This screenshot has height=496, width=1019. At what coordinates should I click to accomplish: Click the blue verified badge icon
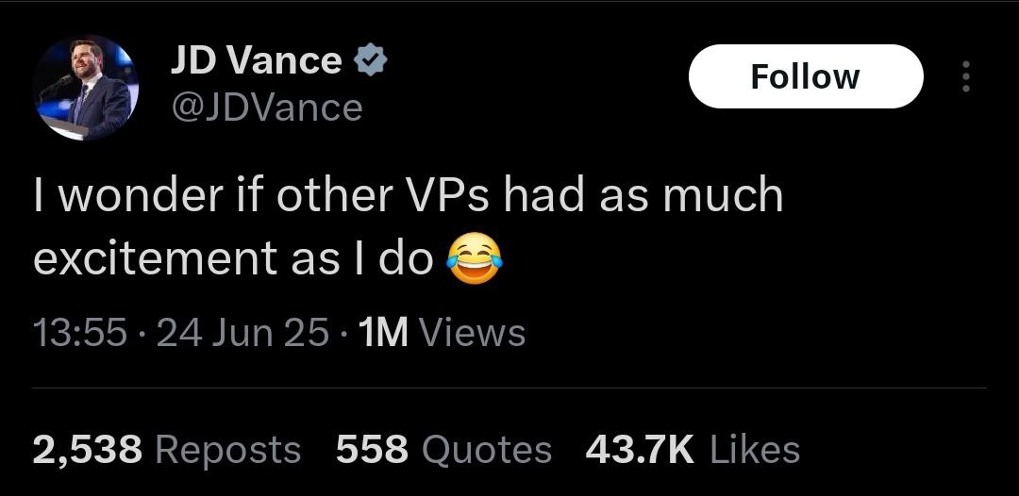tap(369, 61)
